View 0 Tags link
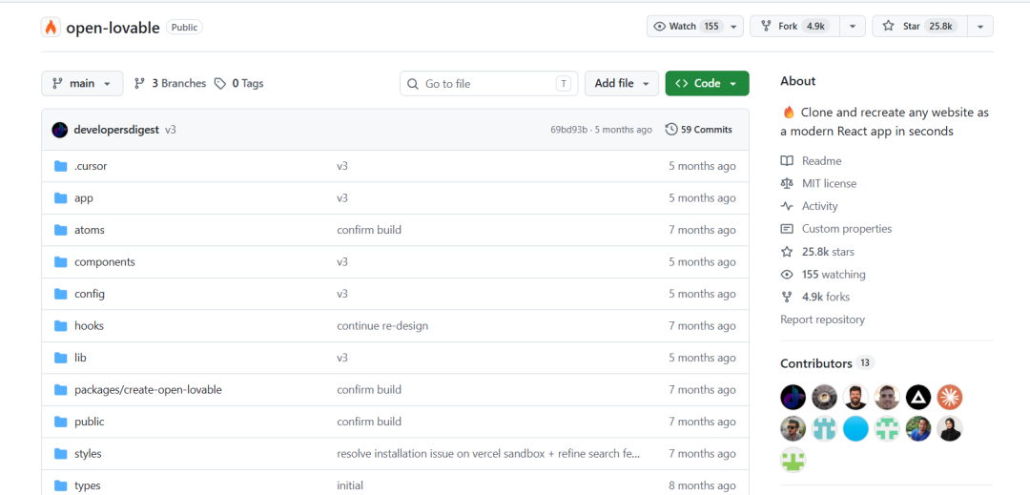The image size is (1030, 495). [x=239, y=83]
